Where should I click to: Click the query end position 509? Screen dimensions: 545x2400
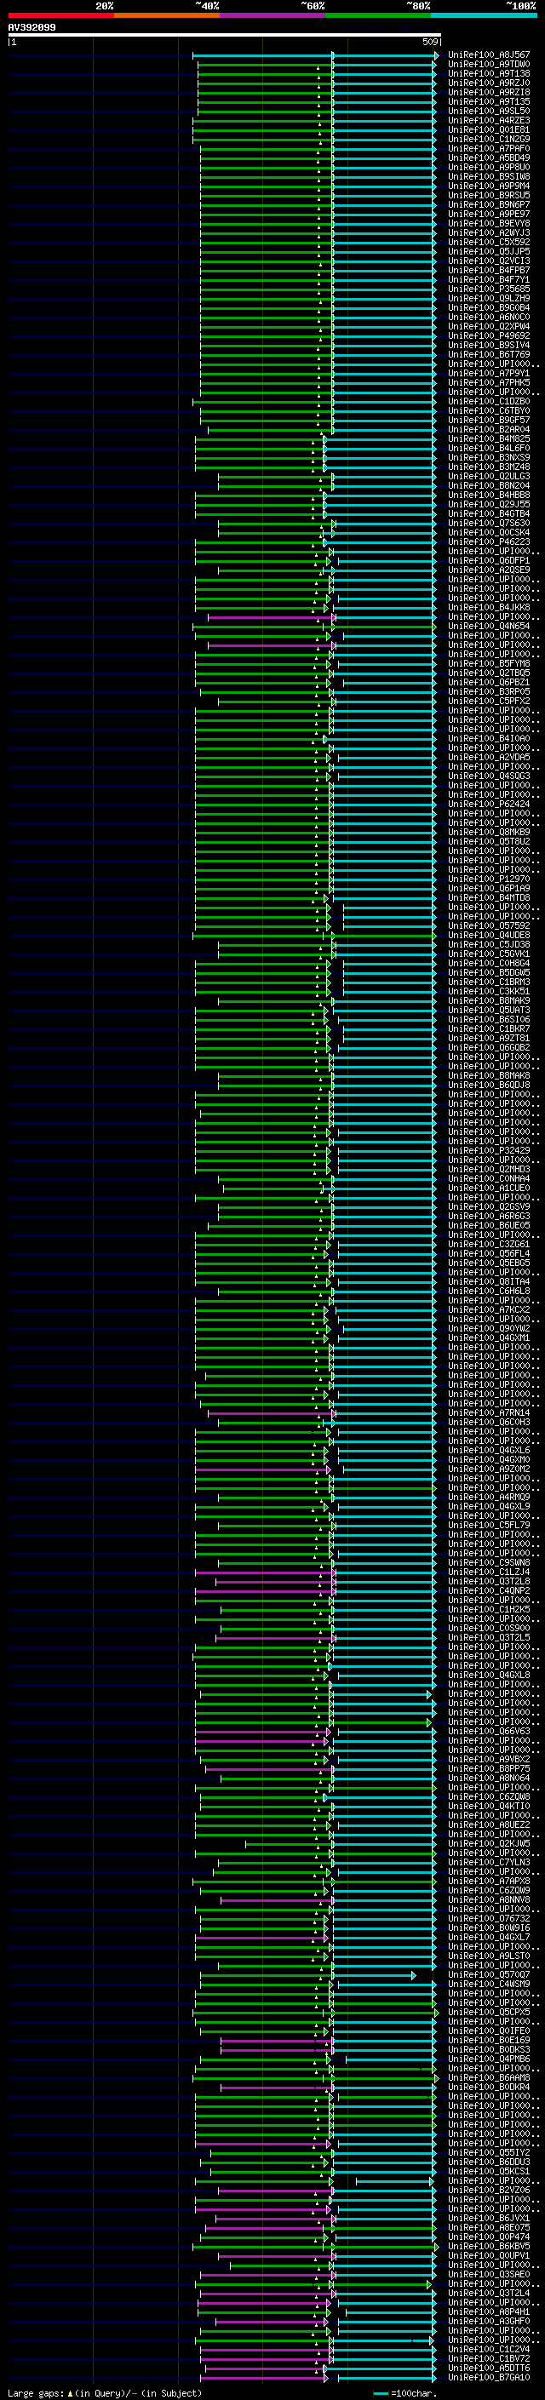click(430, 42)
